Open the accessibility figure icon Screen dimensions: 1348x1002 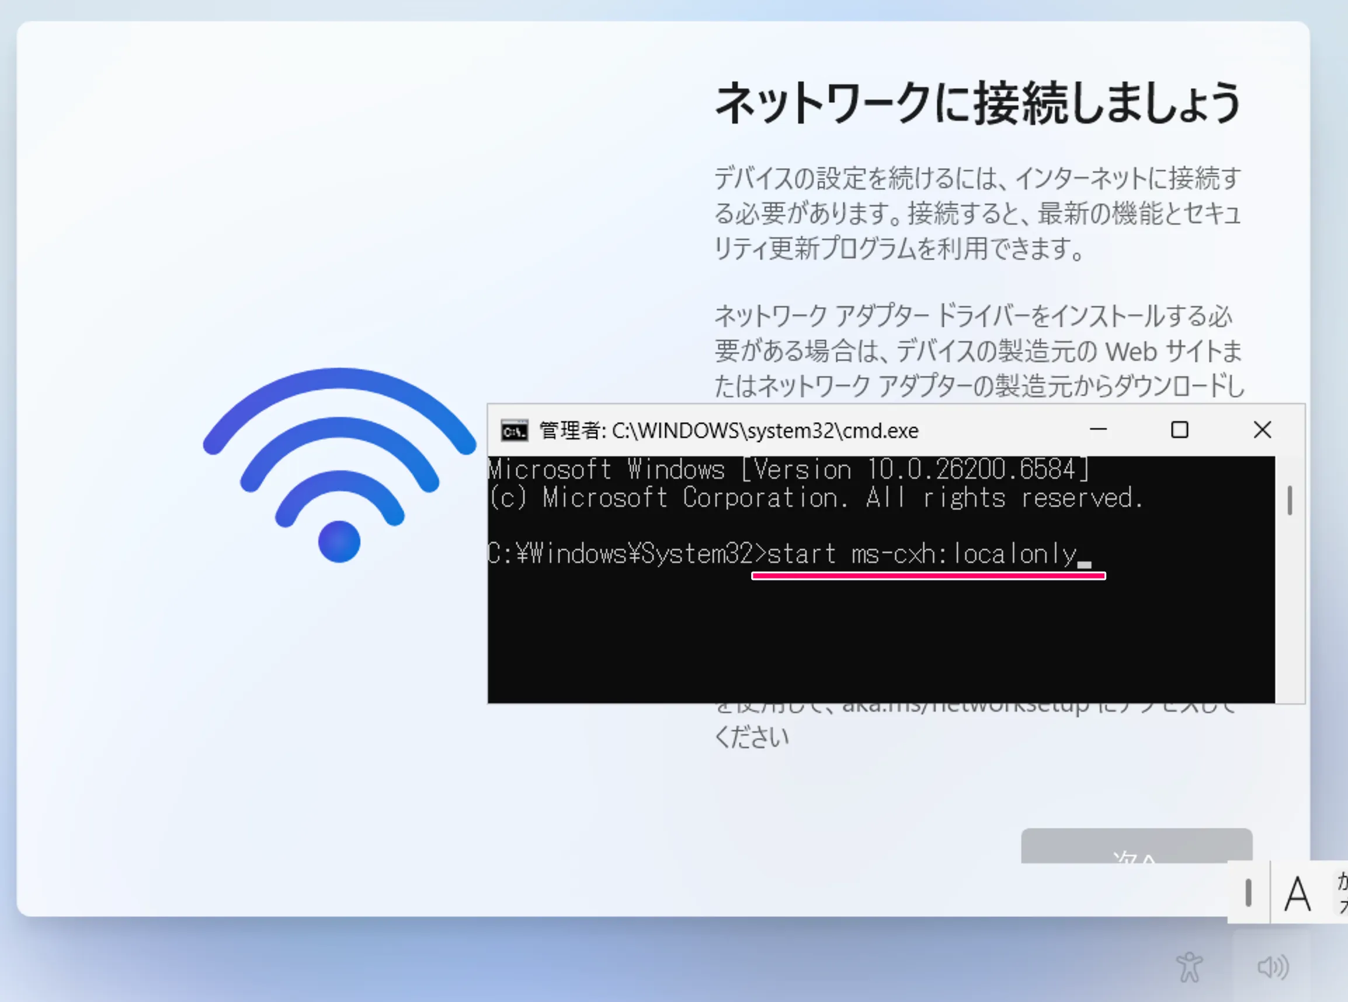1189,967
